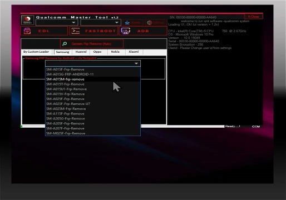Choose SM-A015G-FRP-ANDROID-11 entry
The height and width of the screenshot is (200, 286).
click(93, 74)
